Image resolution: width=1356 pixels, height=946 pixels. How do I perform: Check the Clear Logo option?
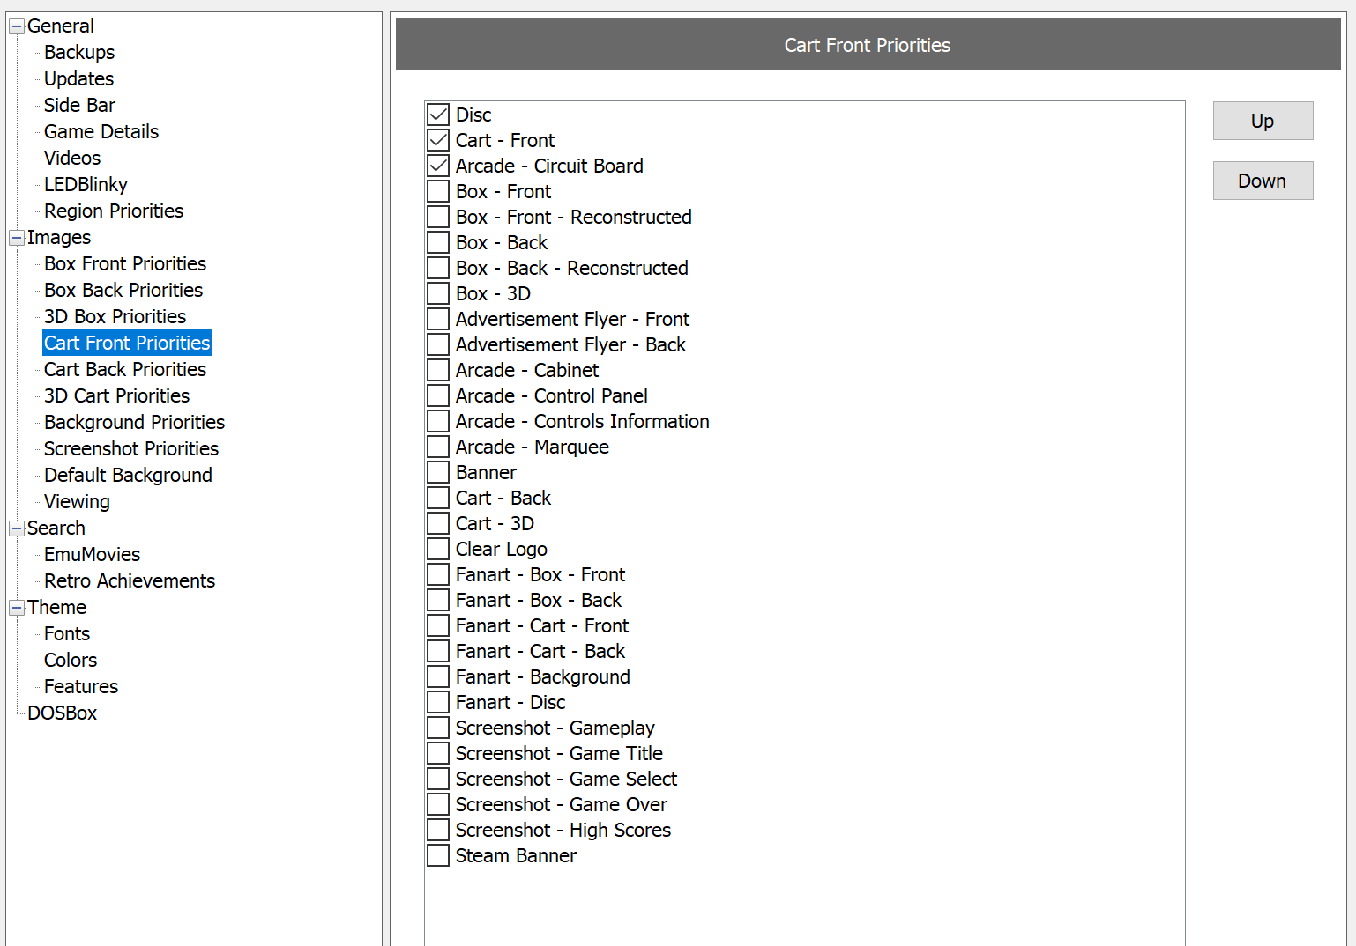(438, 549)
